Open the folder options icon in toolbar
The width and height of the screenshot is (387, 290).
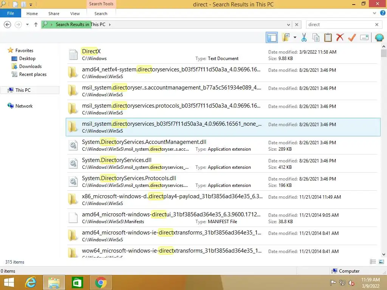click(x=286, y=37)
